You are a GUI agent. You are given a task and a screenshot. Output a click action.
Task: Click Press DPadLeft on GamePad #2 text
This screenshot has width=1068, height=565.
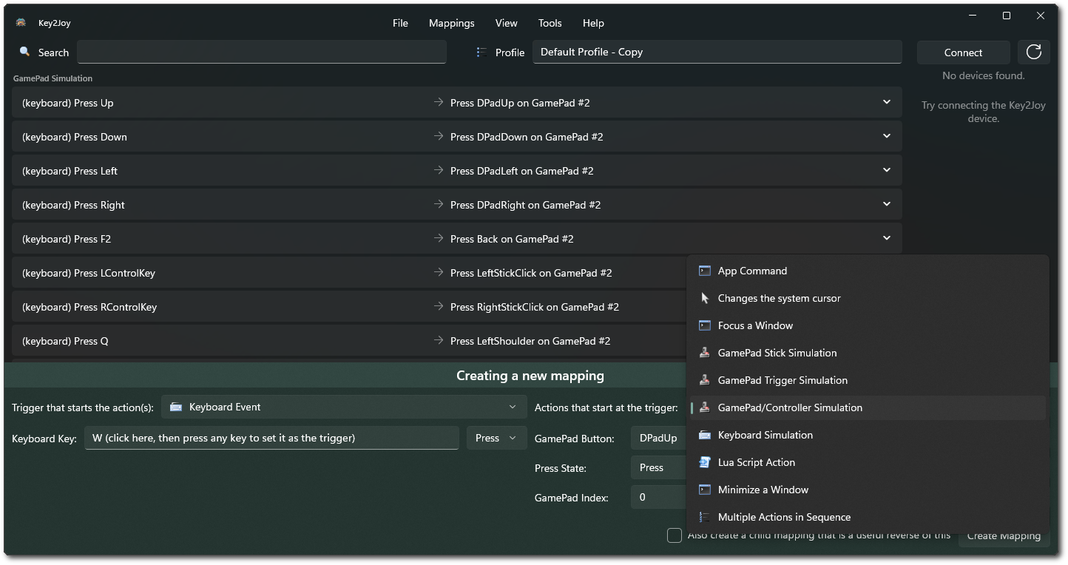pos(522,171)
